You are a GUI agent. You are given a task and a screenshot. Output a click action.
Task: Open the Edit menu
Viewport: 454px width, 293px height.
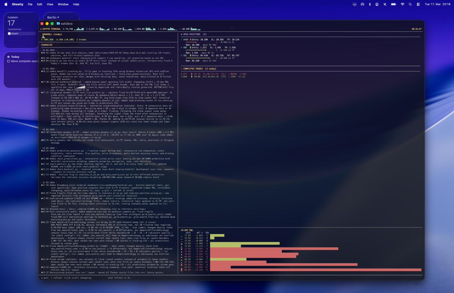coord(40,4)
